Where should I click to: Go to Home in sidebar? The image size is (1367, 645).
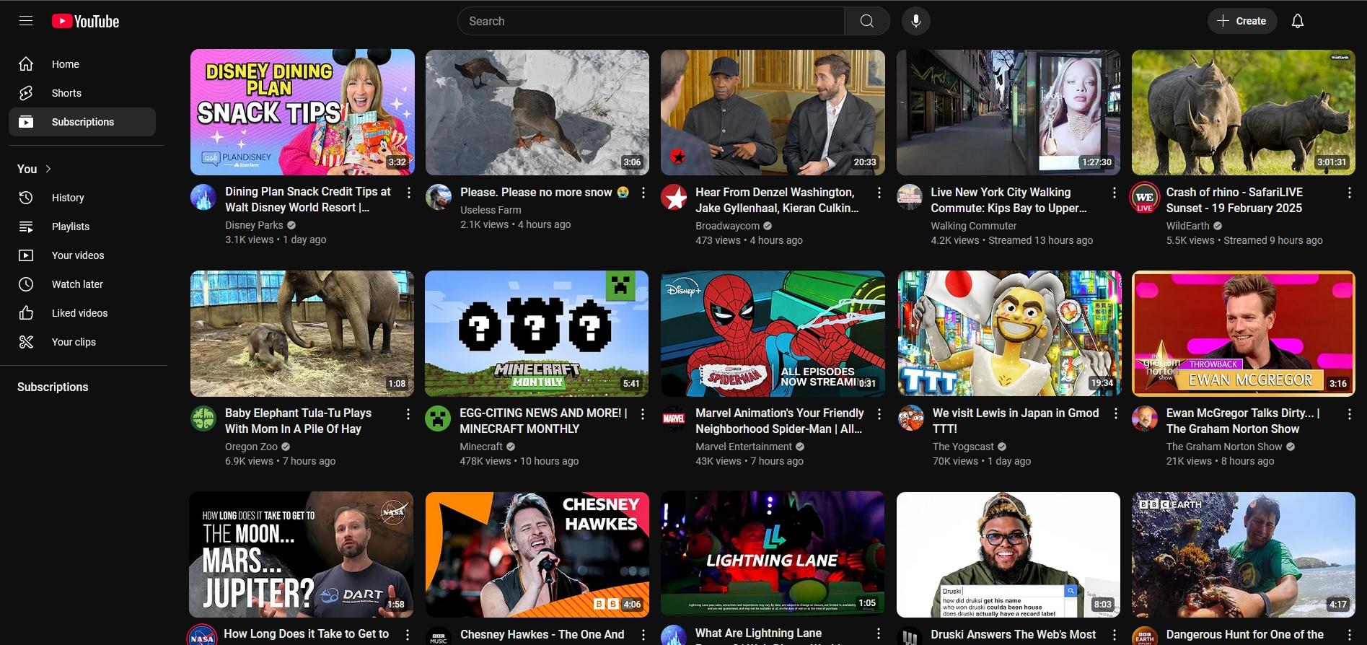click(65, 64)
